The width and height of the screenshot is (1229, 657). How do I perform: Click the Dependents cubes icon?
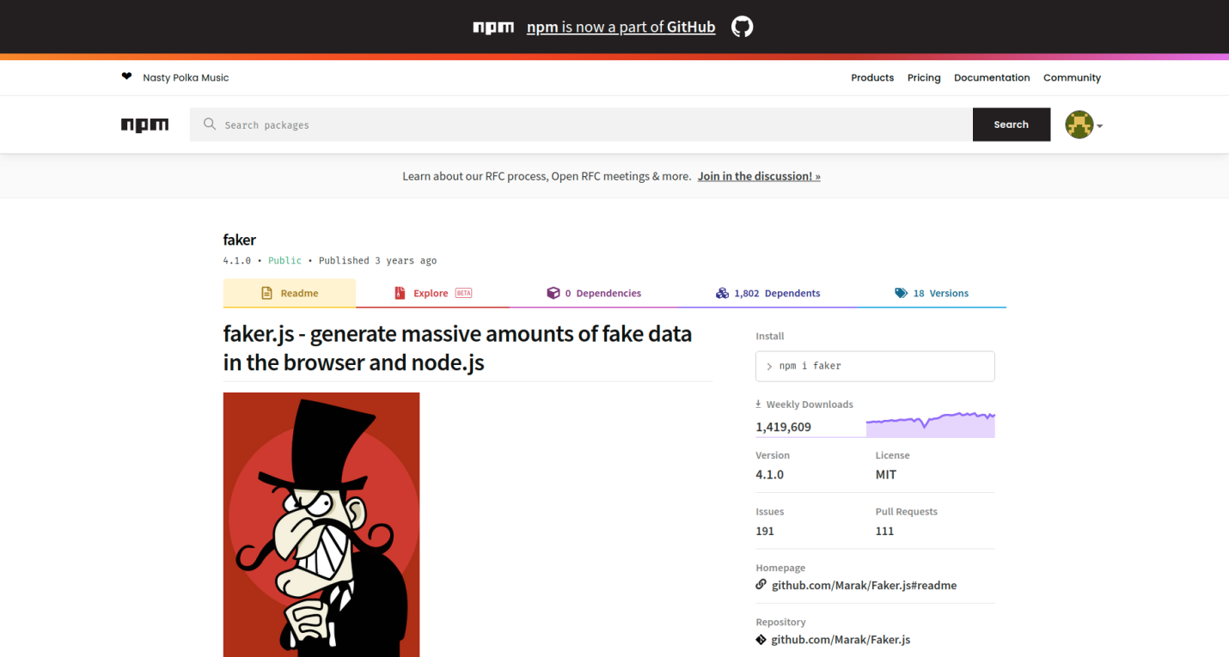(722, 293)
